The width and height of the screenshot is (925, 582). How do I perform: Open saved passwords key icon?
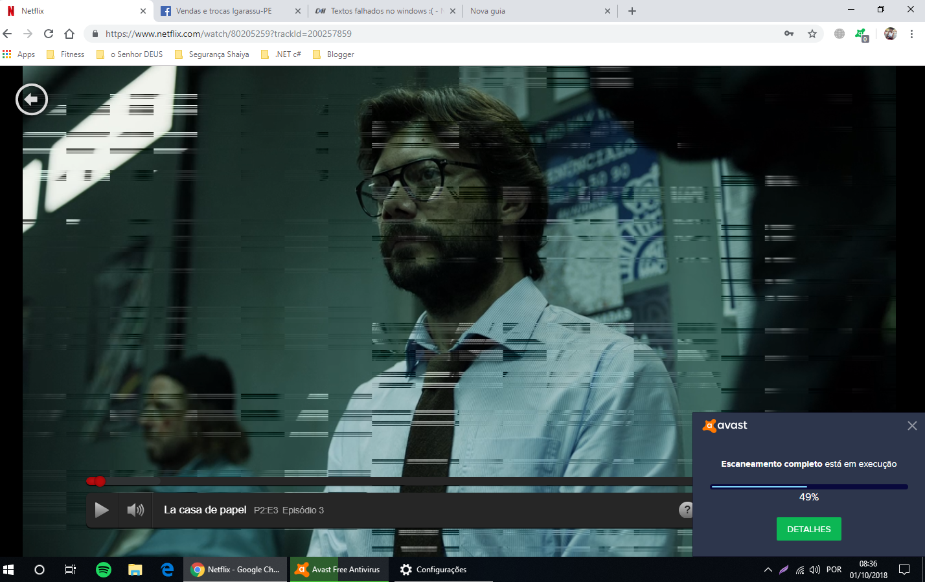coord(789,34)
